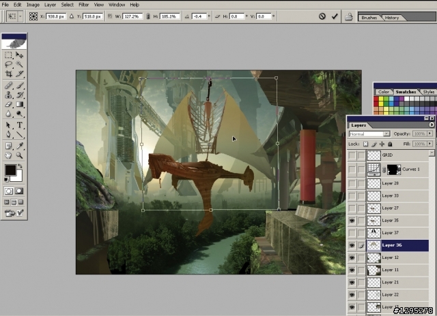Select the Gradient tool
Screen dimensions: 437x316
point(19,104)
